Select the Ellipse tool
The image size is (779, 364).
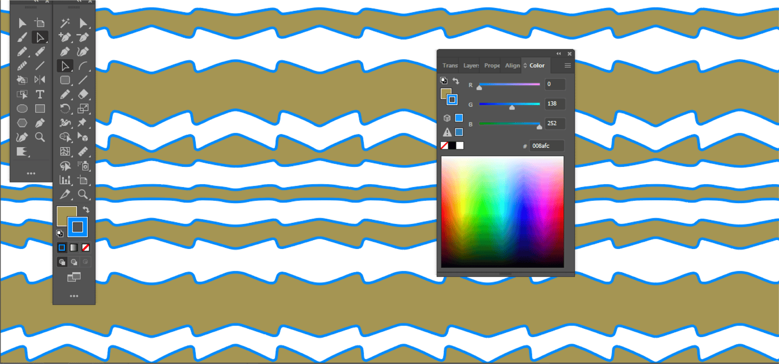click(22, 109)
